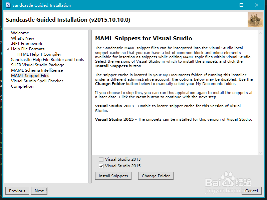This screenshot has height=200, width=267.
Task: Continue with the Next button
Action: (39, 191)
